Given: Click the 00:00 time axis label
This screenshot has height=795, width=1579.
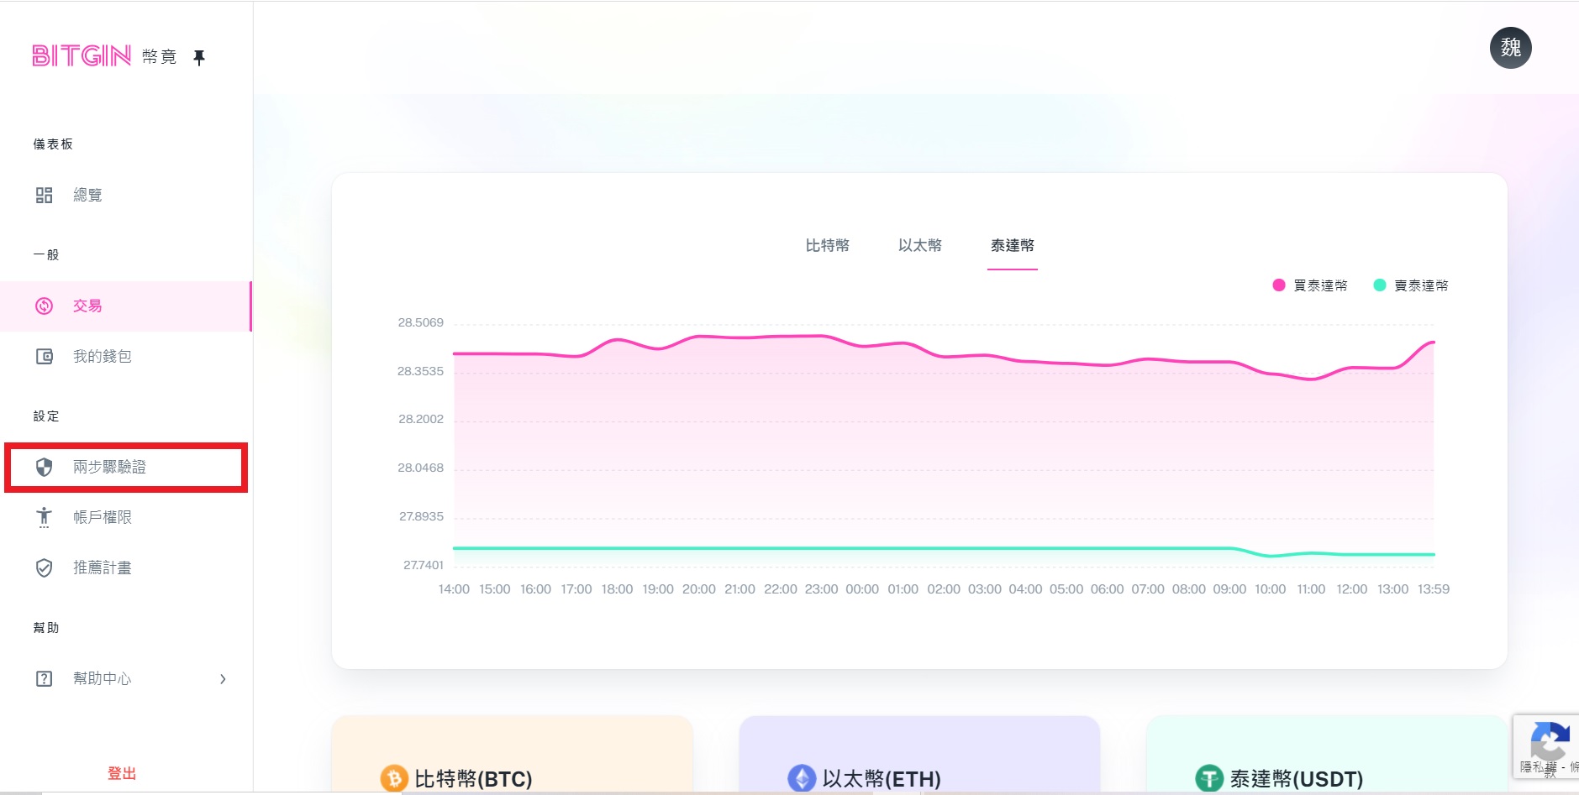Looking at the screenshot, I should coord(862,589).
